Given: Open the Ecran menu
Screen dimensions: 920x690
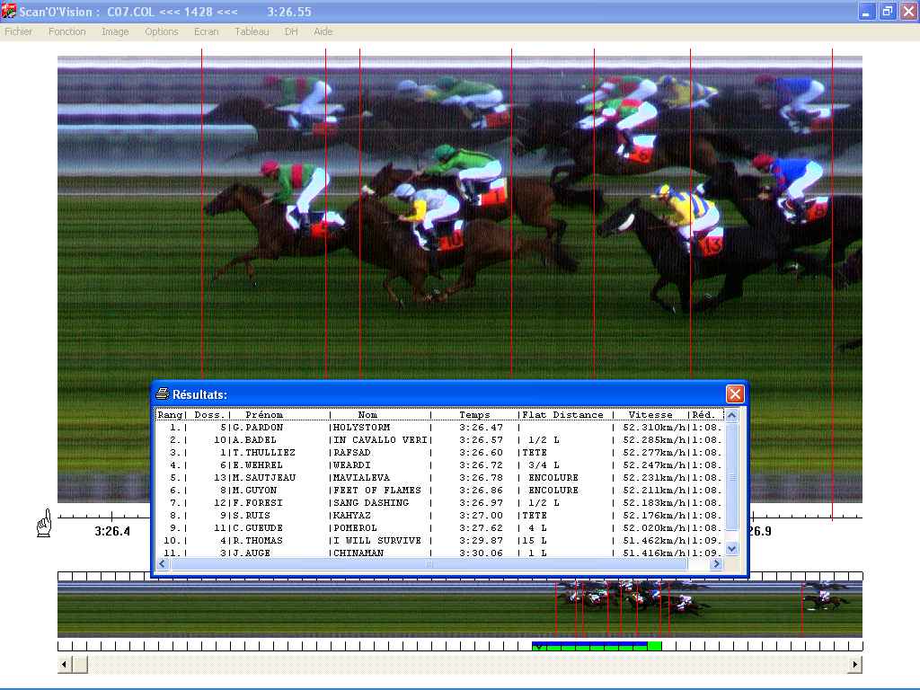Looking at the screenshot, I should pyautogui.click(x=206, y=31).
